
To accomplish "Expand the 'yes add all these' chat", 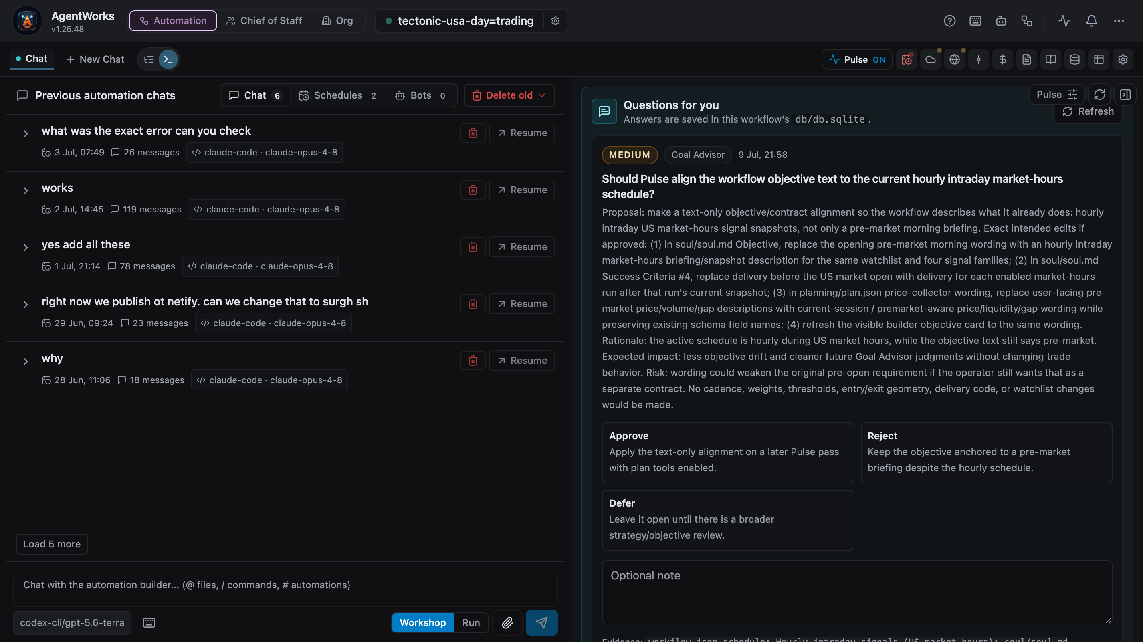I will [x=25, y=247].
